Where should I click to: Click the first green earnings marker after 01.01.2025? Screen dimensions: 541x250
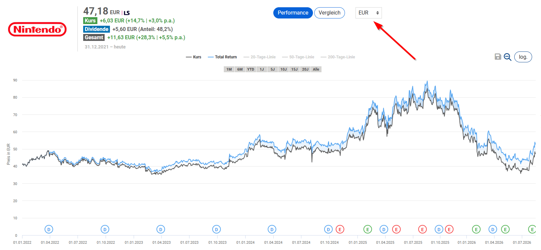[368, 229]
